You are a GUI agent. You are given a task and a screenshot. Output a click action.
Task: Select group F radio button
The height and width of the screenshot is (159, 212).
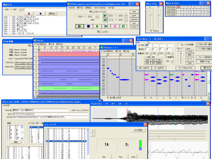[178, 63]
